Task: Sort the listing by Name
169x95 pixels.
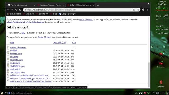Action: point(12,43)
